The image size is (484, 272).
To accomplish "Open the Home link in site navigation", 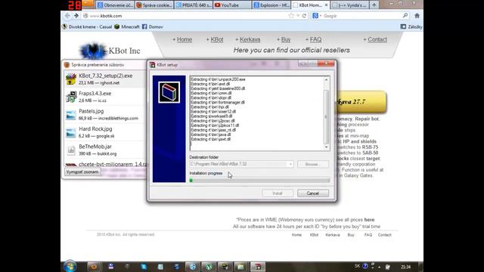I will point(185,39).
